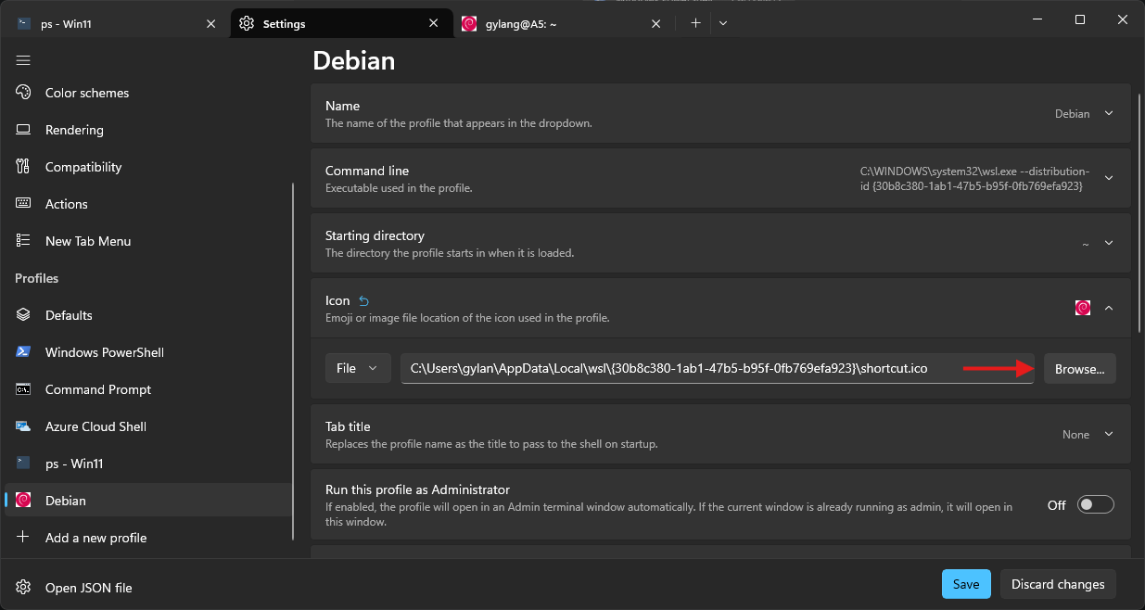Image resolution: width=1145 pixels, height=610 pixels.
Task: Open the new tab profiles dropdown arrow
Action: pyautogui.click(x=723, y=23)
